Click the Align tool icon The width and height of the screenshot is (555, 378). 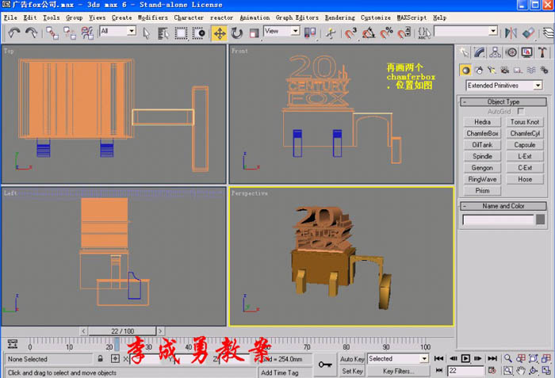point(529,33)
